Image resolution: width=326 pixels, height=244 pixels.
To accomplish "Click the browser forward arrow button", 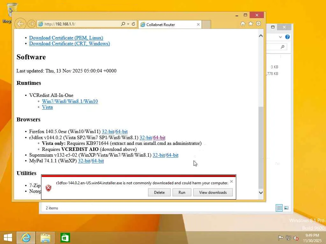I will 32,24.
